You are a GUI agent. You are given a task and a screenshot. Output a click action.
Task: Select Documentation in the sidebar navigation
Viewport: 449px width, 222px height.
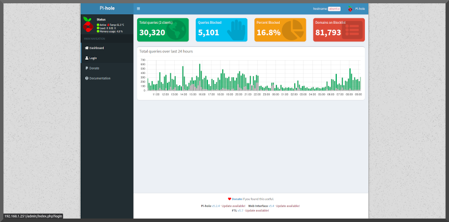tap(100, 78)
